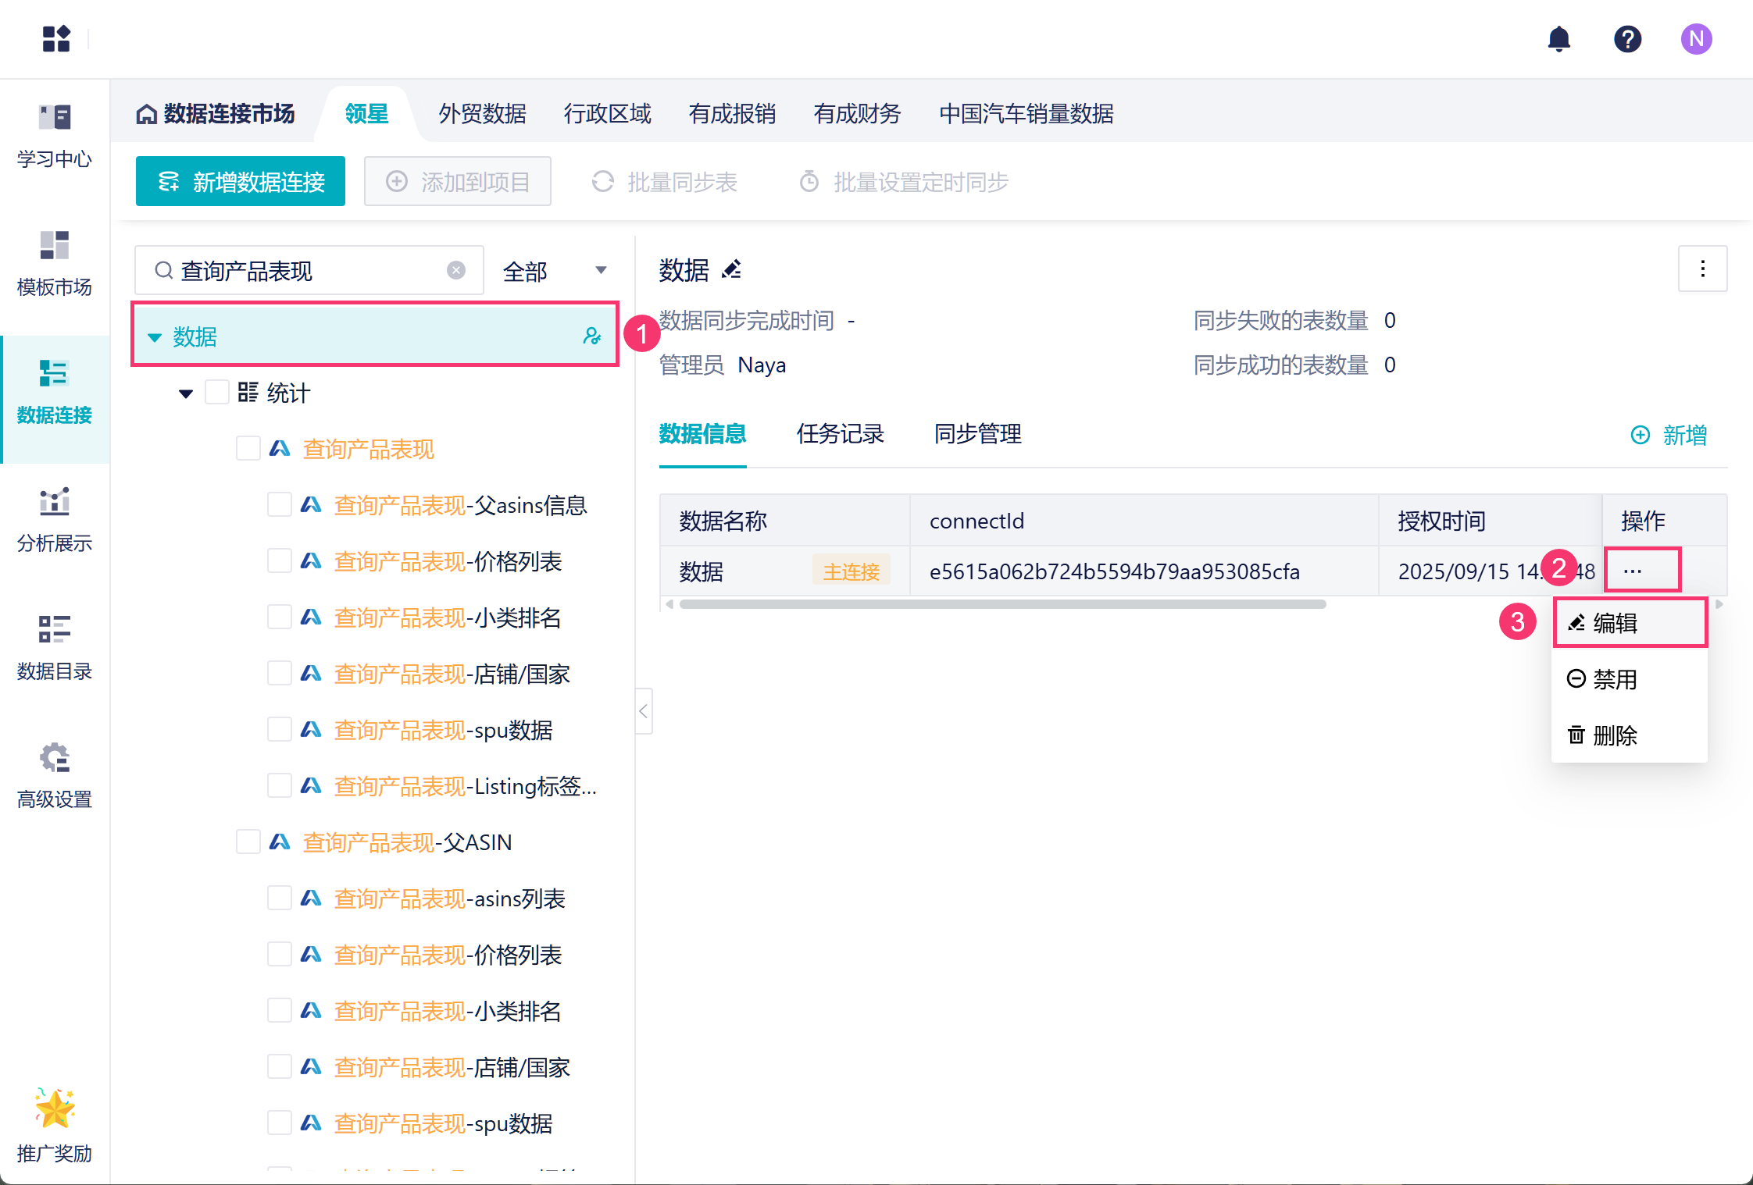
Task: Open the vertical three-dot more menu
Action: click(x=1702, y=269)
